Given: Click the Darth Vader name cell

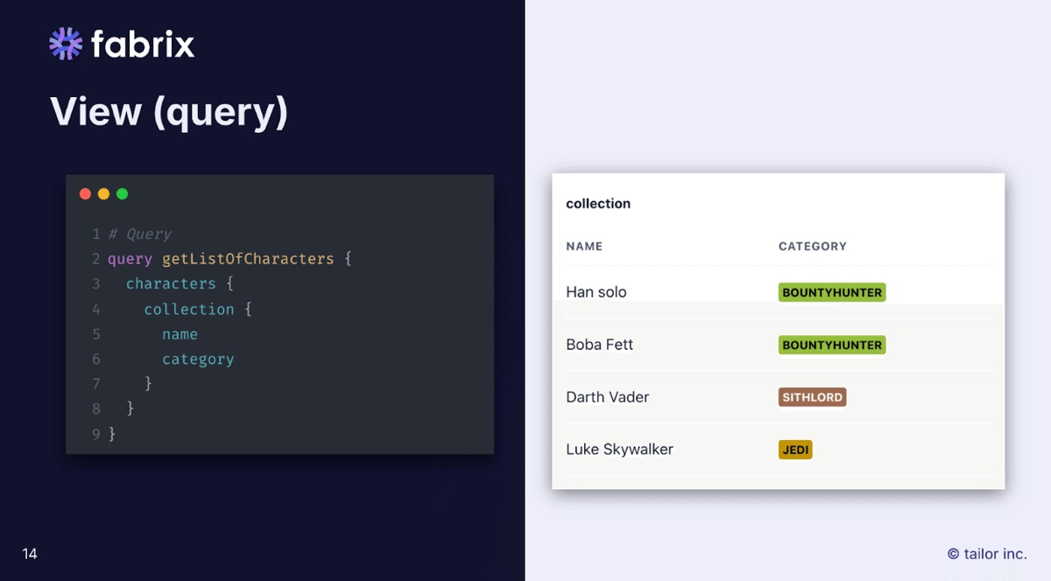Looking at the screenshot, I should (607, 397).
